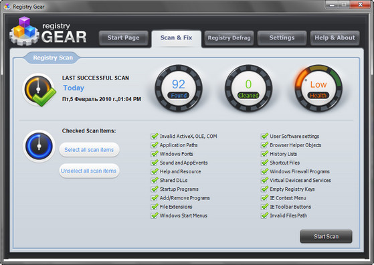
Task: Click LAST SUCCESSFUL SCAN label
Action: [96, 78]
